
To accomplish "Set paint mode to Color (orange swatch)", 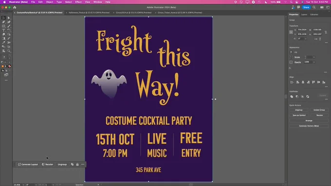I will (3, 66).
